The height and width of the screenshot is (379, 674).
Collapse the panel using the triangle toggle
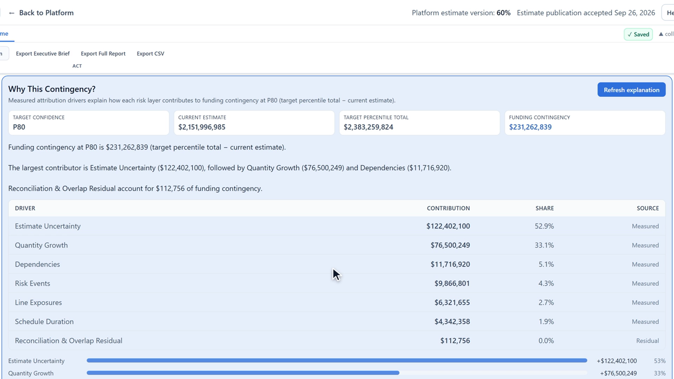point(666,34)
